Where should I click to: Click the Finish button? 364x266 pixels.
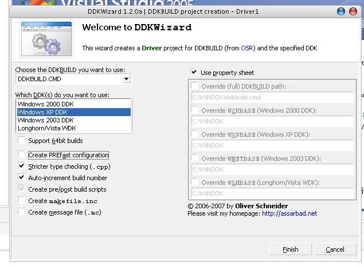pyautogui.click(x=291, y=249)
